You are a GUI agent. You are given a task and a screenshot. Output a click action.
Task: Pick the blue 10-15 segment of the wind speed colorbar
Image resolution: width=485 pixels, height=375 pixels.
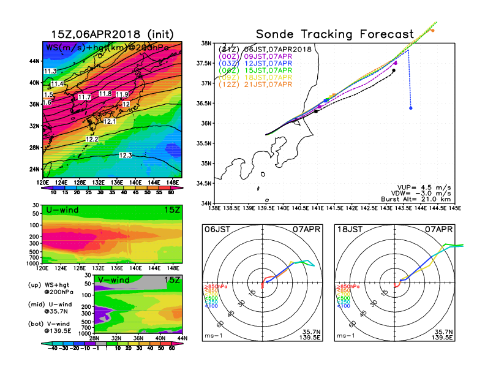pos(59,188)
